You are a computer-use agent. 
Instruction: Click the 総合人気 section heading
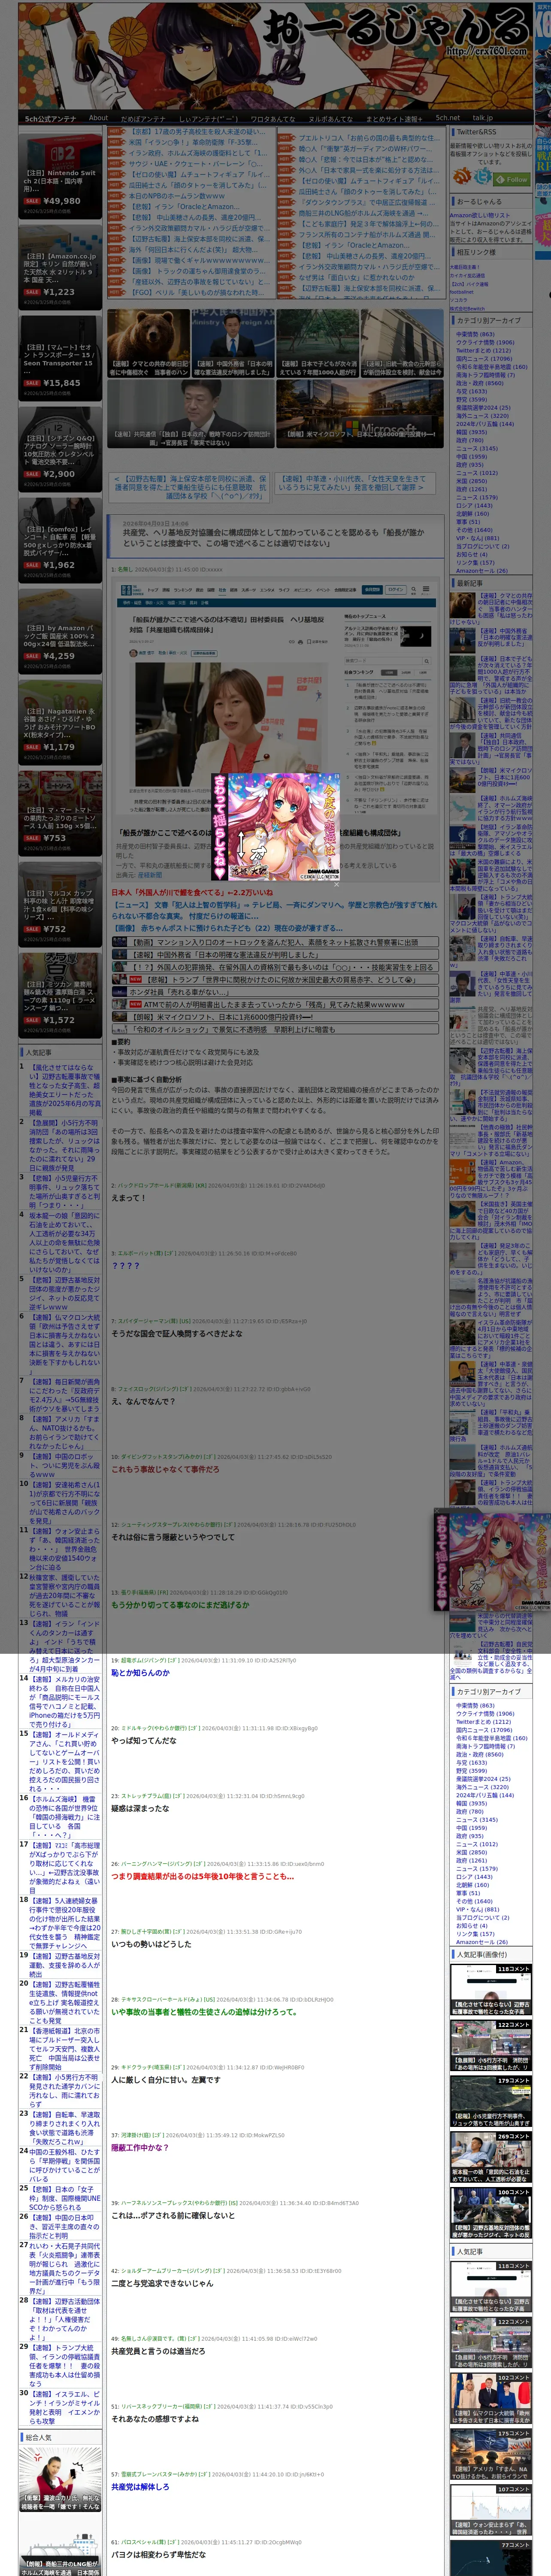[38, 2437]
